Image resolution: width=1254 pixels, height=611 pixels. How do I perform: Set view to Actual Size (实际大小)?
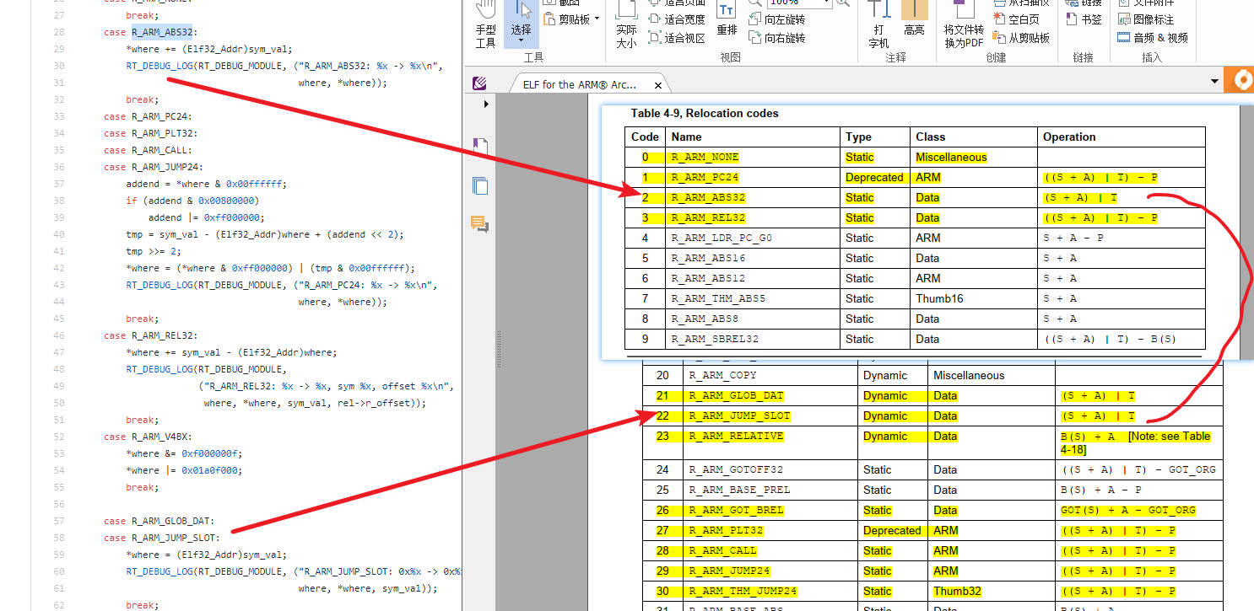[626, 25]
